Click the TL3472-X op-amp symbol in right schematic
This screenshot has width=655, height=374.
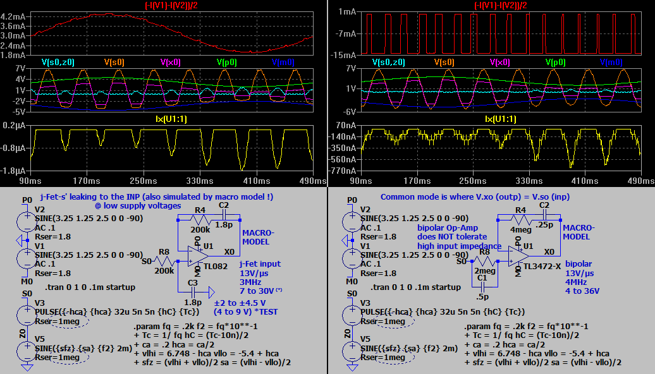(x=520, y=257)
